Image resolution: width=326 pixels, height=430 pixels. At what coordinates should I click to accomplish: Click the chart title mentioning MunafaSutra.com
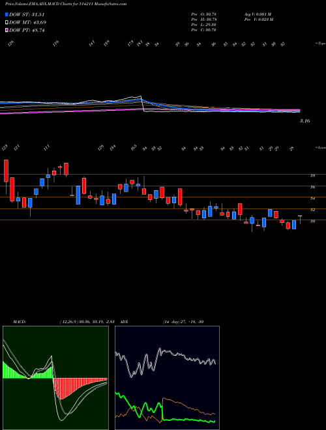[x=66, y=5]
